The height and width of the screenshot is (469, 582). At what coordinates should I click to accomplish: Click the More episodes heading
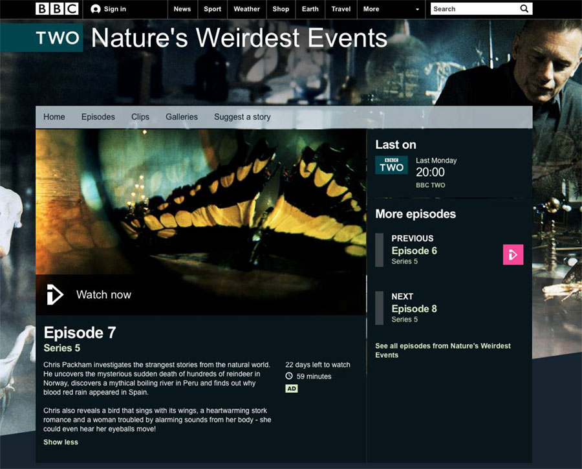[415, 214]
